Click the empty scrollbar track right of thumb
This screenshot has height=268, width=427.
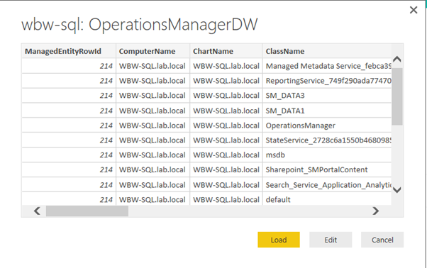pyautogui.click(x=249, y=211)
